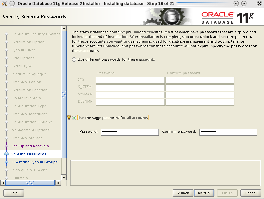Click 'Summary' step in sidebar
The height and width of the screenshot is (199, 264).
pos(20,178)
